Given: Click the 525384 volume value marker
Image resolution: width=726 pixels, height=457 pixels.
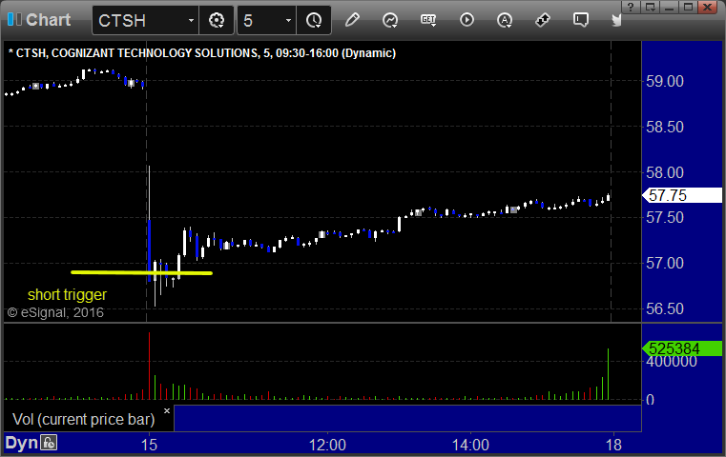Looking at the screenshot, I should coord(681,348).
